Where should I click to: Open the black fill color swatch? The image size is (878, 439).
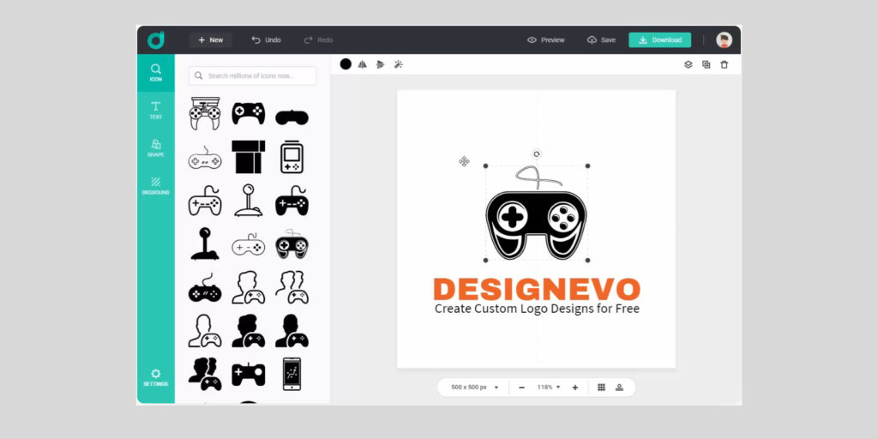(x=346, y=64)
